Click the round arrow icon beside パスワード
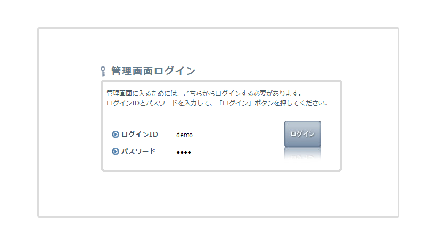The height and width of the screenshot is (242, 426). pos(116,152)
